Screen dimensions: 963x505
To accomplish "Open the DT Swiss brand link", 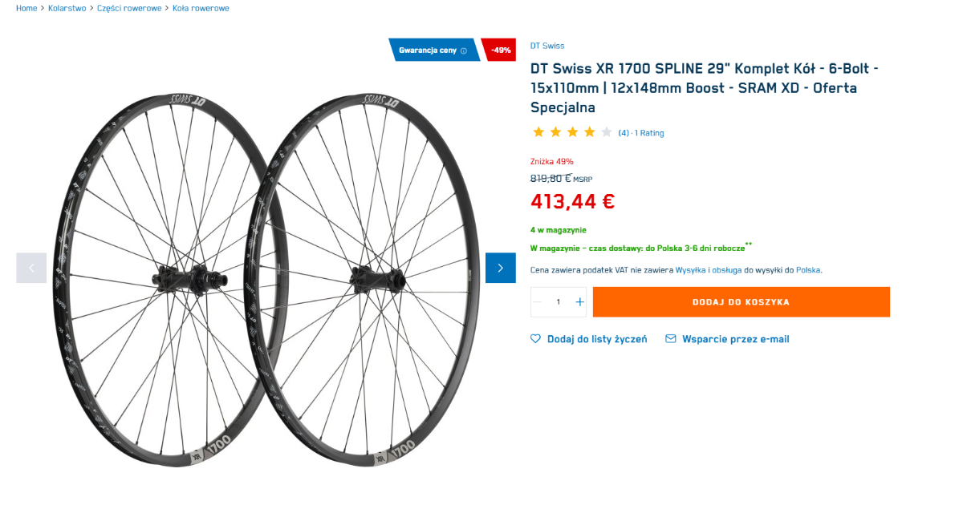I will coord(547,46).
